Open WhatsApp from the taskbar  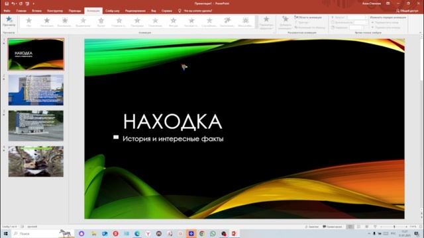213,233
